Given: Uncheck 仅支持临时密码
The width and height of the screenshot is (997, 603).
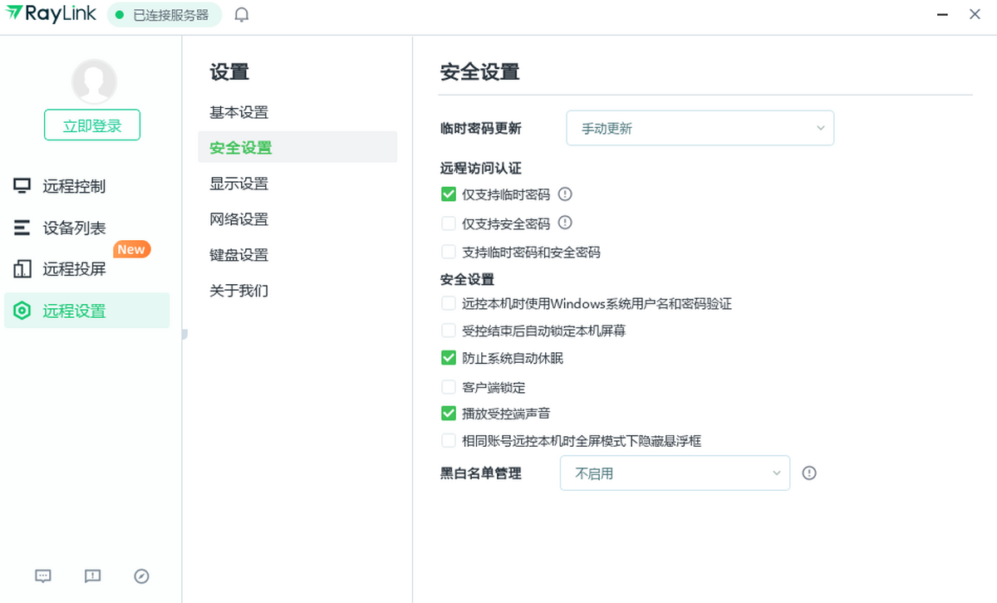Looking at the screenshot, I should click(449, 194).
